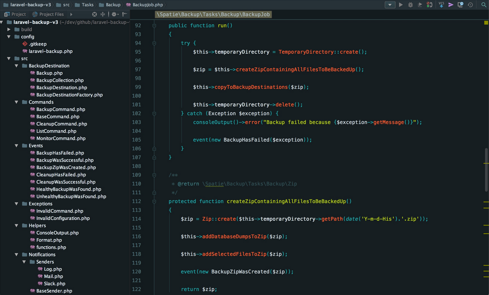Fold the run() method at line 92
This screenshot has width=489, height=295.
[x=154, y=26]
